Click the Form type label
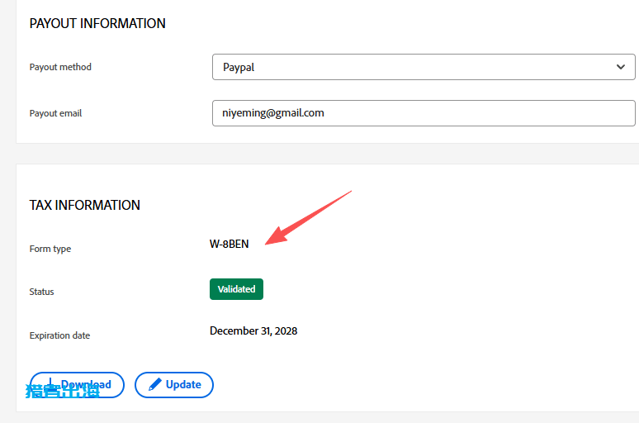This screenshot has height=423, width=639. (x=50, y=249)
